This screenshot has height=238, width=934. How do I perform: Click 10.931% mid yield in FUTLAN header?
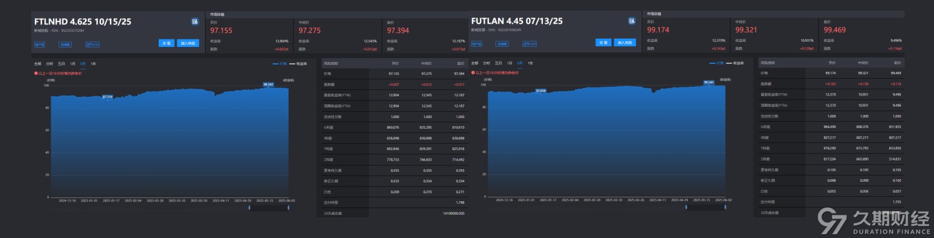(807, 41)
